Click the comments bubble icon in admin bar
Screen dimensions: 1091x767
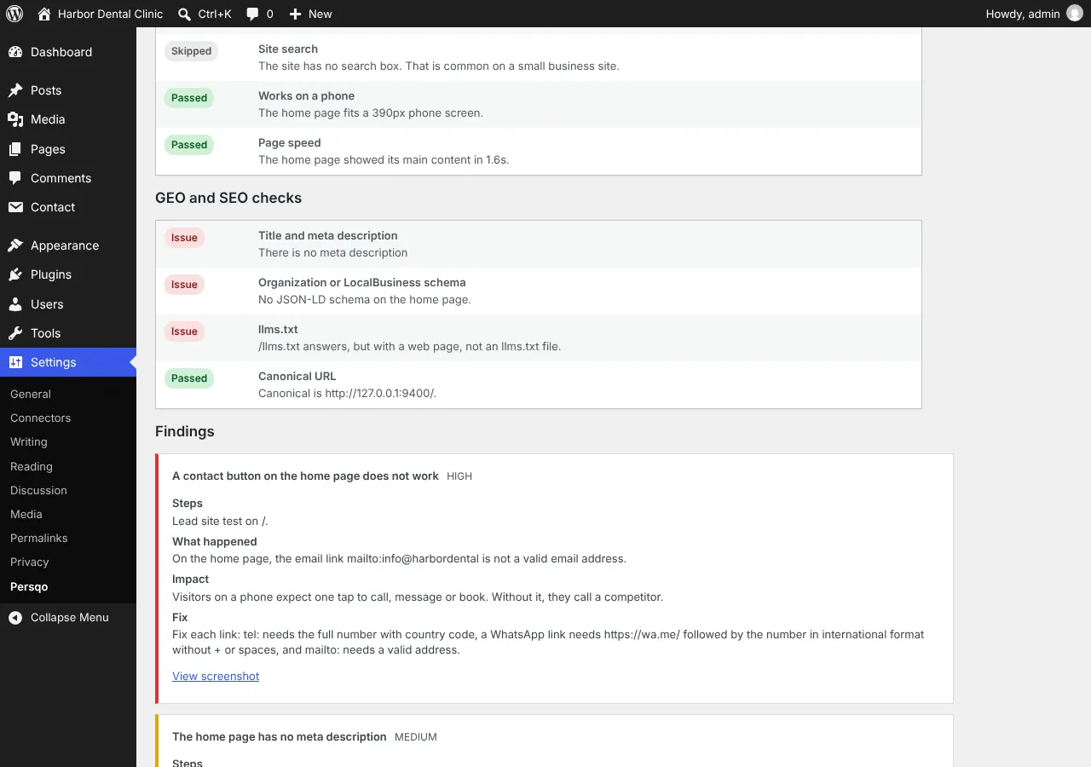252,14
